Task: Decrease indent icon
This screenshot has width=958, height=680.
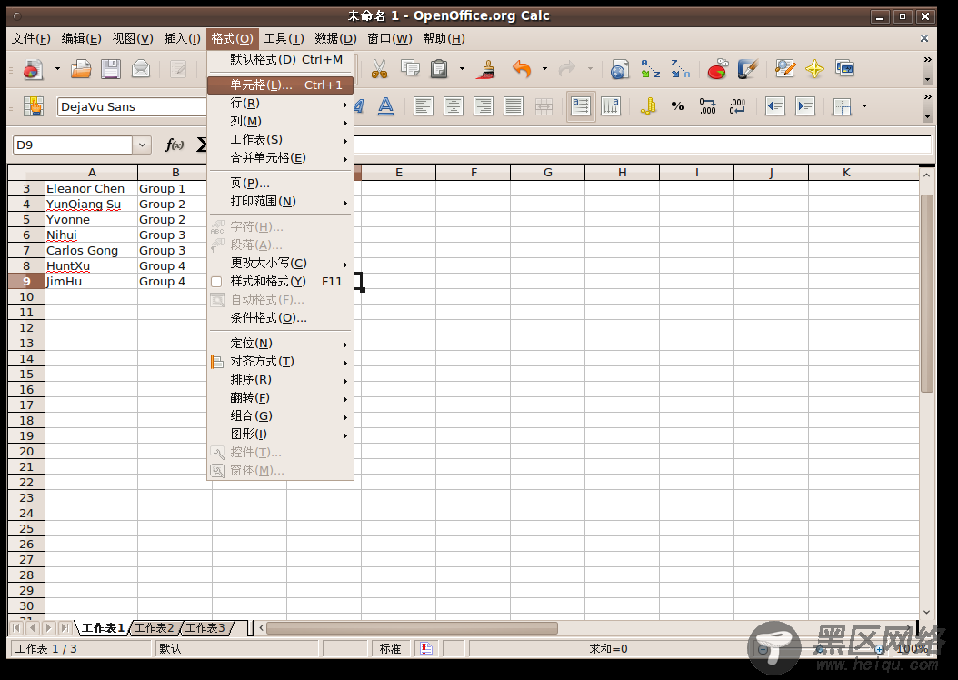Action: 774,106
